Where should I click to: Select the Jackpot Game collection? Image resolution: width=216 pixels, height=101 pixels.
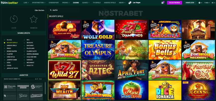[12, 60]
